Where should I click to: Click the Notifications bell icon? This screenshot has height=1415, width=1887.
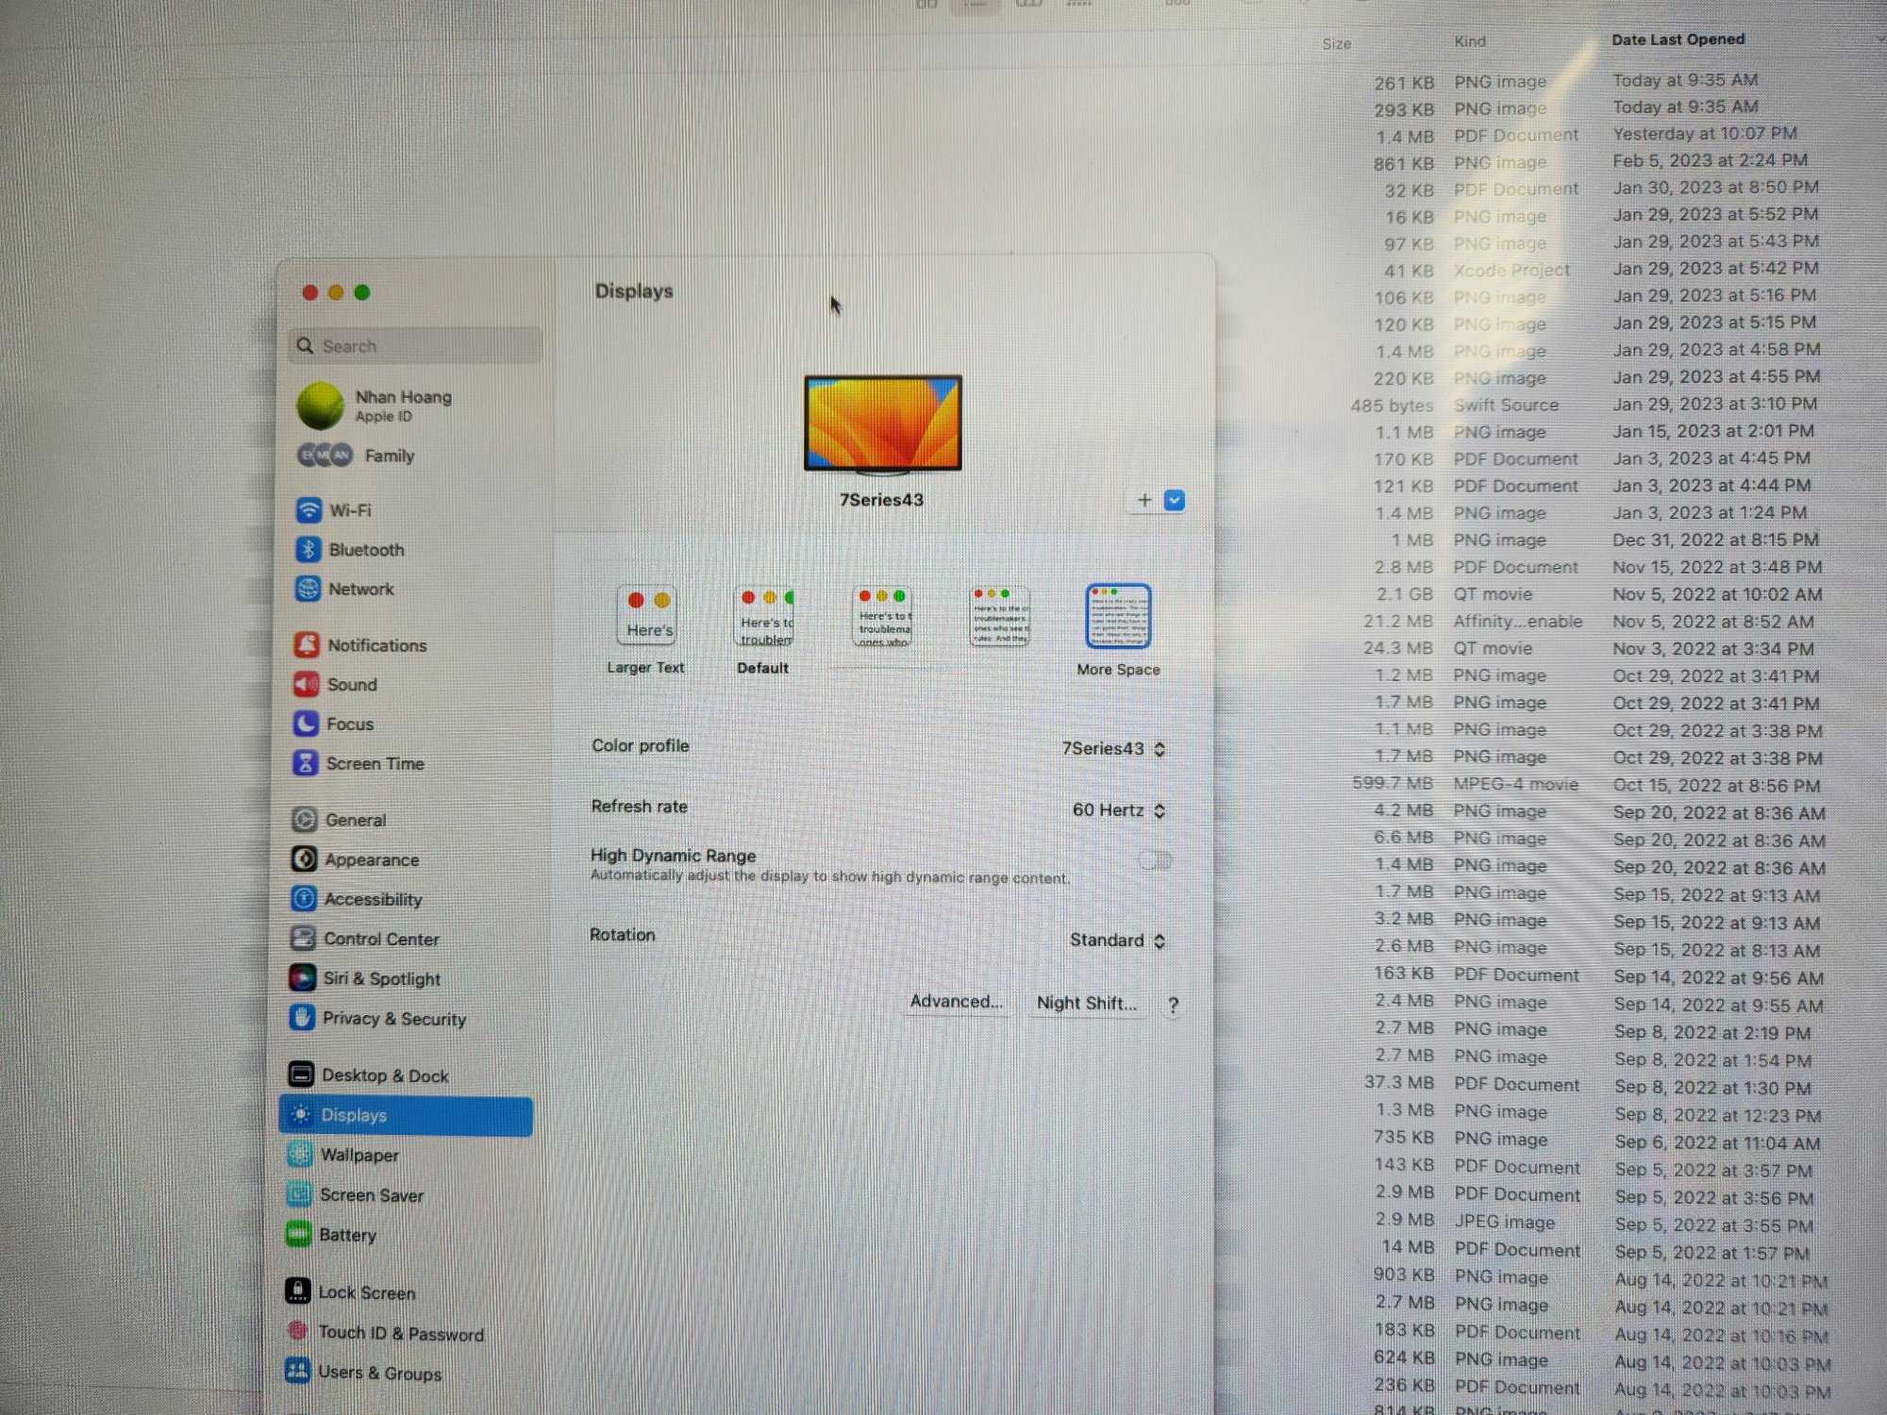307,645
